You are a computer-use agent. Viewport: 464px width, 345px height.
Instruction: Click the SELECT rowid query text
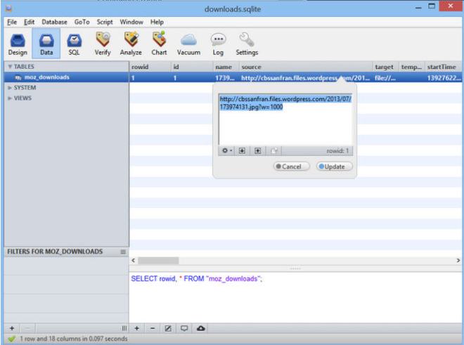click(x=196, y=279)
